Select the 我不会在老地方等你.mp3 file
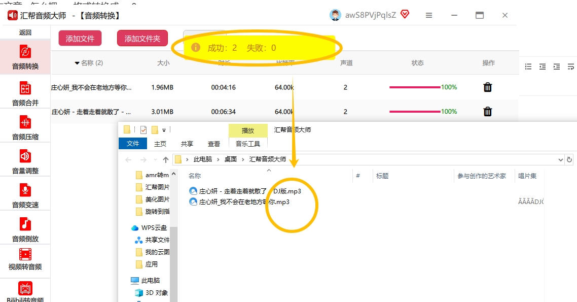 tap(239, 202)
